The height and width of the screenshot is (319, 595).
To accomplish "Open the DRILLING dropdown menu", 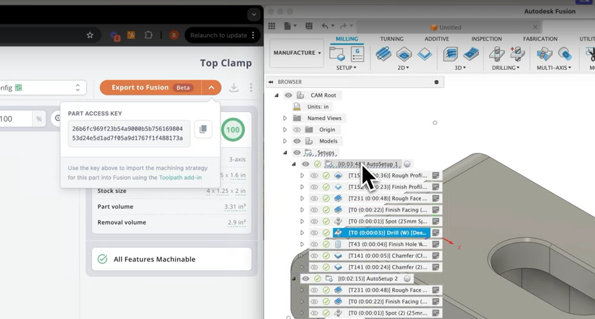I will [506, 68].
